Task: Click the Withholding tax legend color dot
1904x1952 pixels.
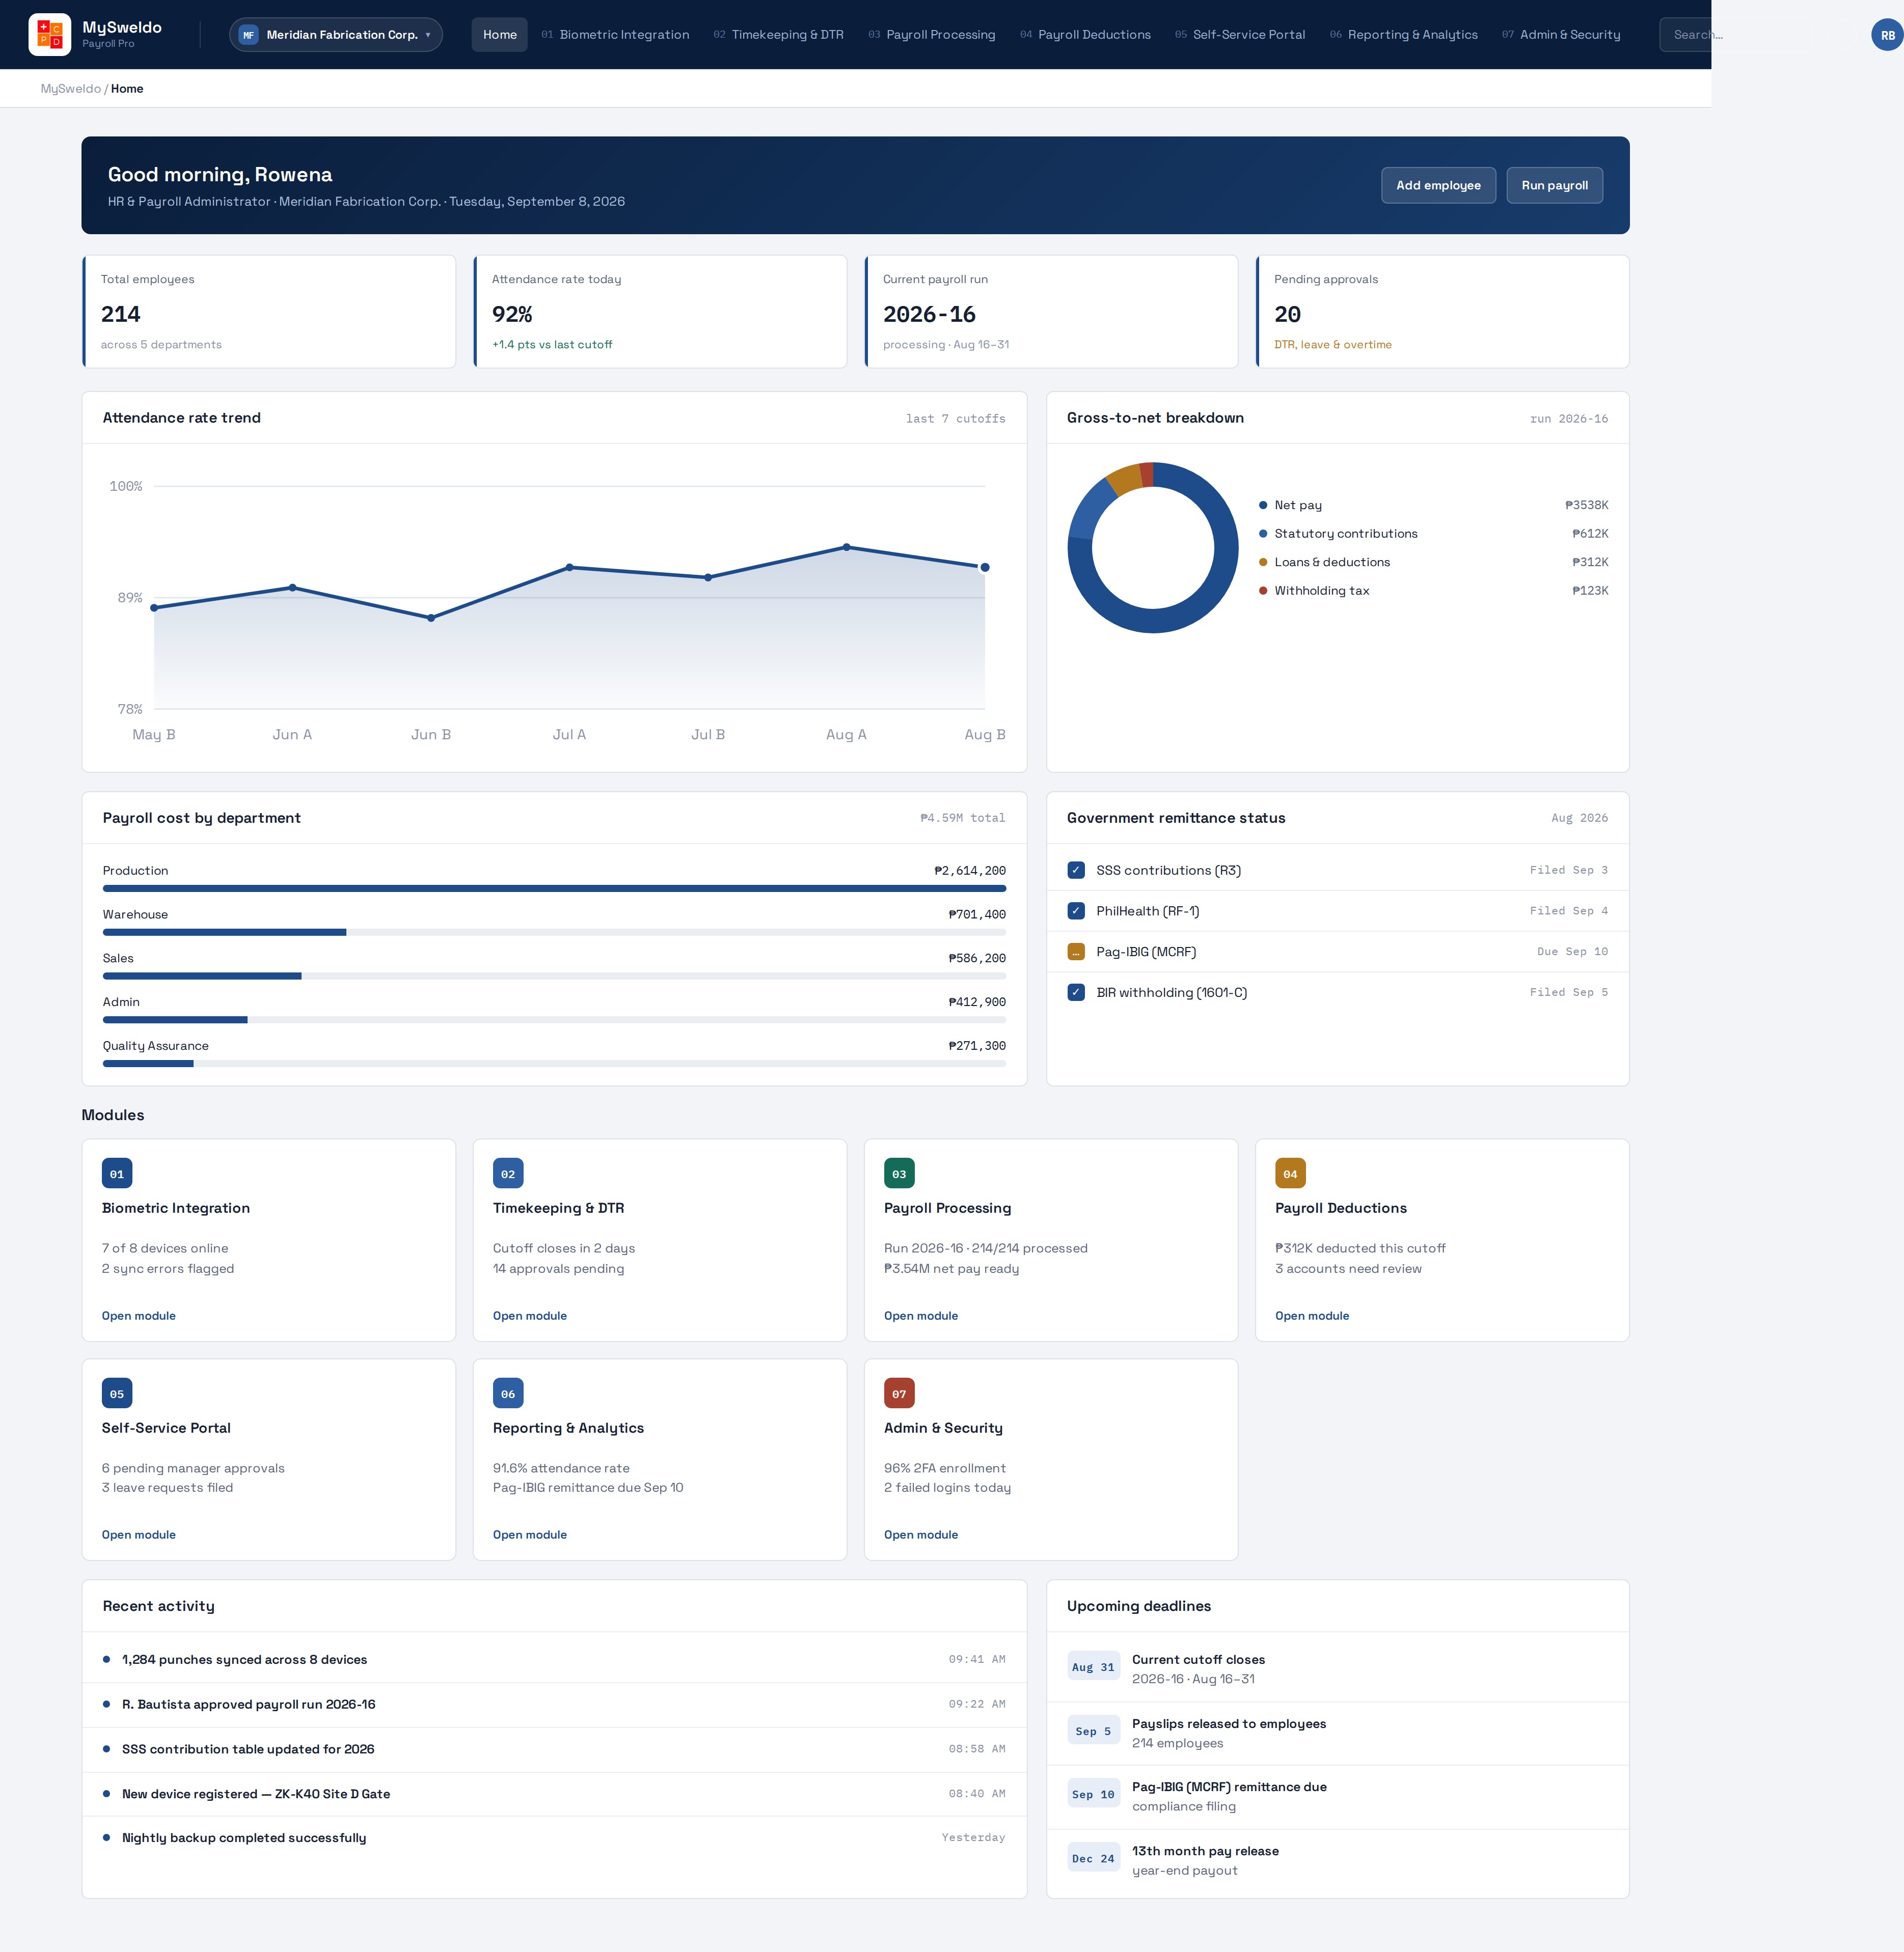Action: pos(1263,591)
